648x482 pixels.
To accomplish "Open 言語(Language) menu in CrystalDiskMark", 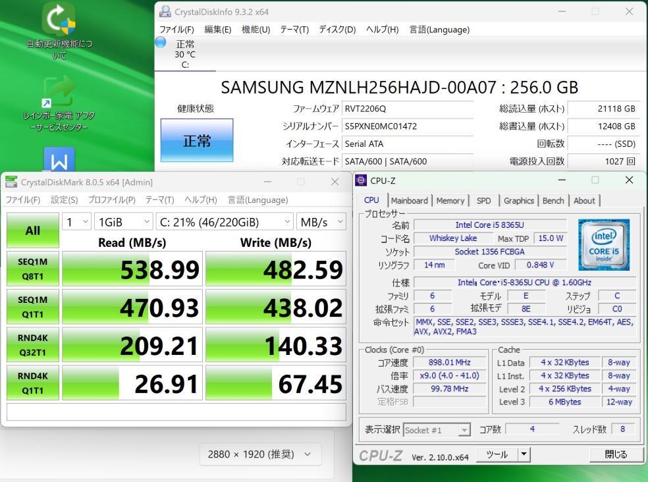I will (x=258, y=200).
